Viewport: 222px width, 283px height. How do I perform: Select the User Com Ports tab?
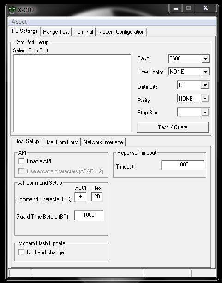[61, 142]
